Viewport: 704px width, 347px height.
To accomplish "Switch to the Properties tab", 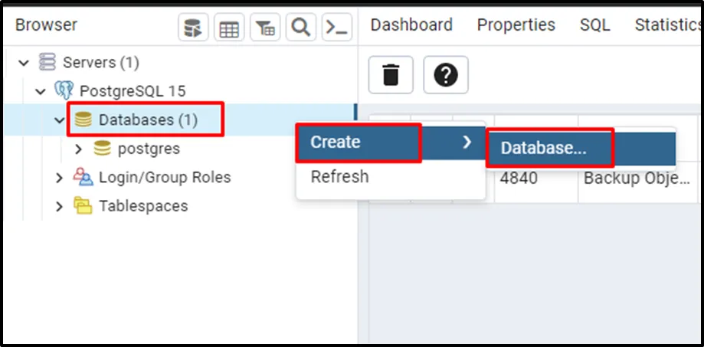I will pyautogui.click(x=516, y=25).
